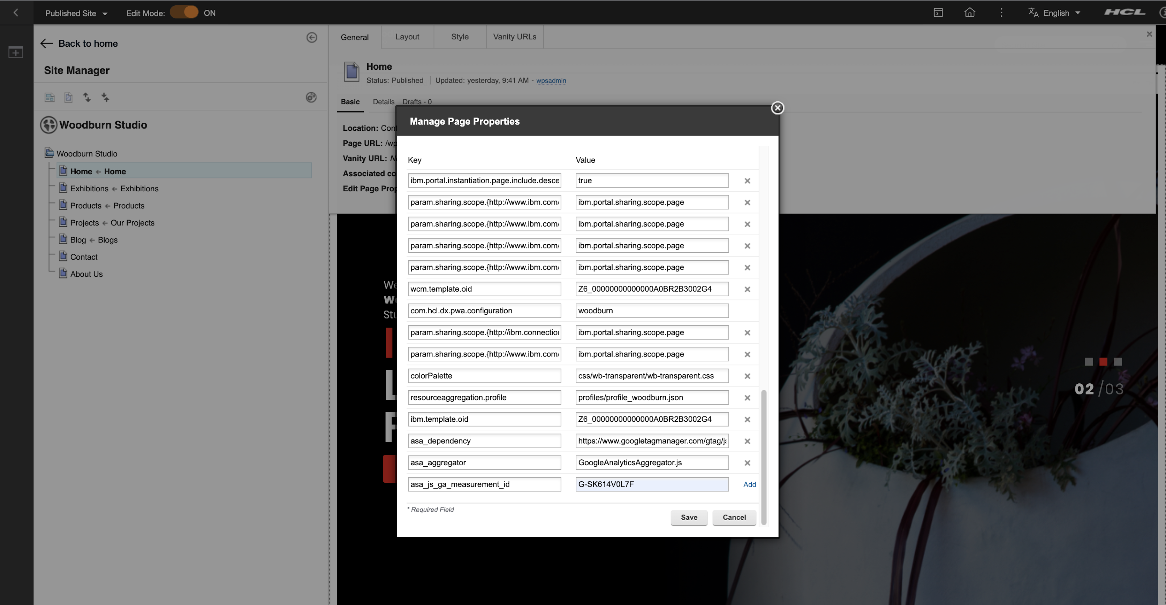Image resolution: width=1166 pixels, height=605 pixels.
Task: Click Add to insert the asa_js_ga_measurement_id property
Action: coord(749,484)
